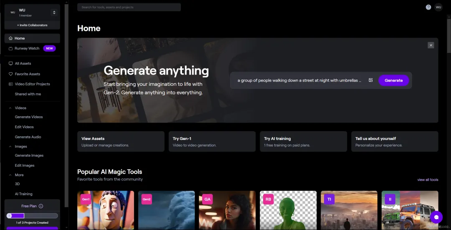Open the woman portrait tool thumbnail
Viewport: 451px width, 230px height.
(227, 210)
